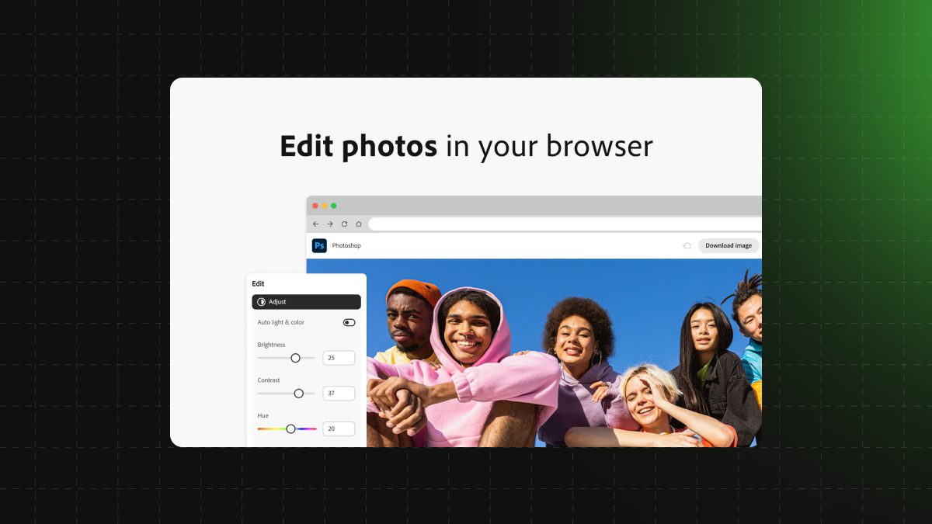Click the red traffic light in the browser window
Image resolution: width=932 pixels, height=524 pixels.
[315, 206]
